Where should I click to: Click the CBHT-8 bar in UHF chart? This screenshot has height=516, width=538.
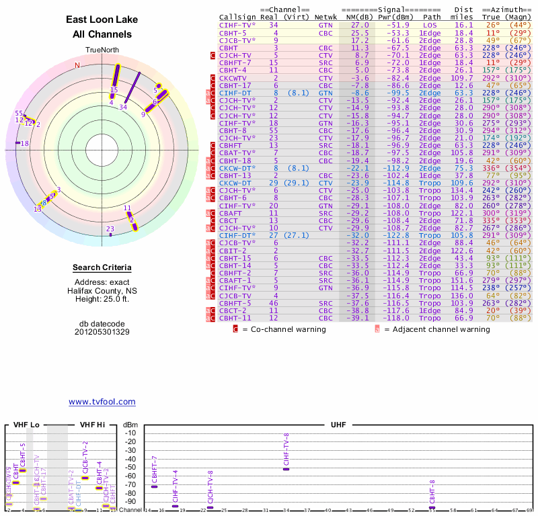pos(432,507)
